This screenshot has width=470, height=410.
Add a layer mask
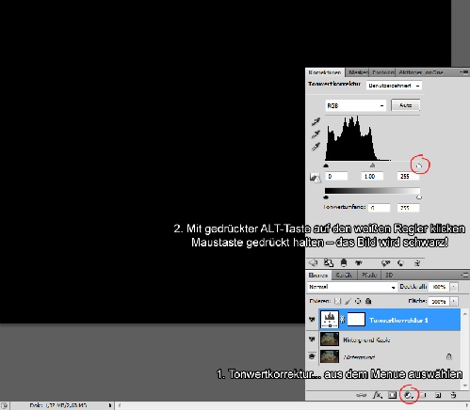pos(392,395)
